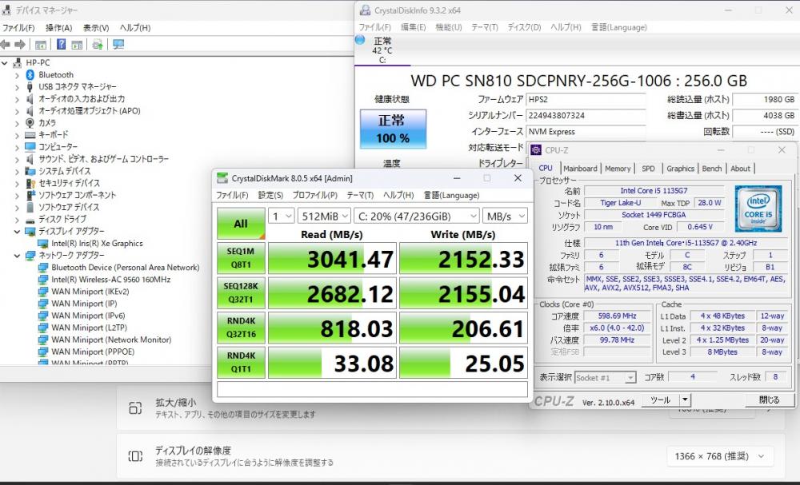
Task: Click the CrystalDiskInfo title bar icon
Action: (x=366, y=10)
